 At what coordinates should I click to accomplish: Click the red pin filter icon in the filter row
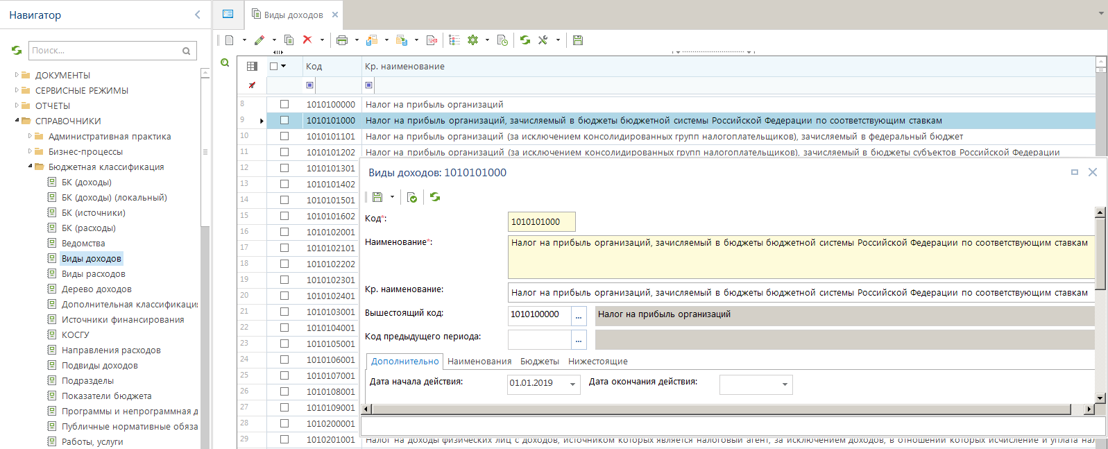252,85
